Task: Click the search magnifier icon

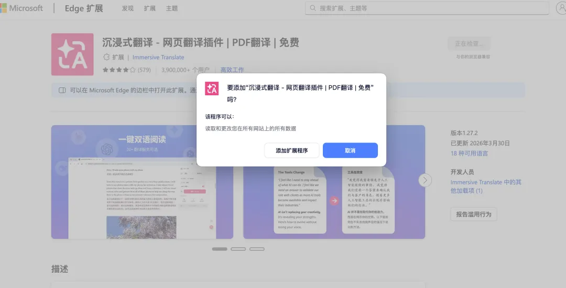Action: [313, 8]
